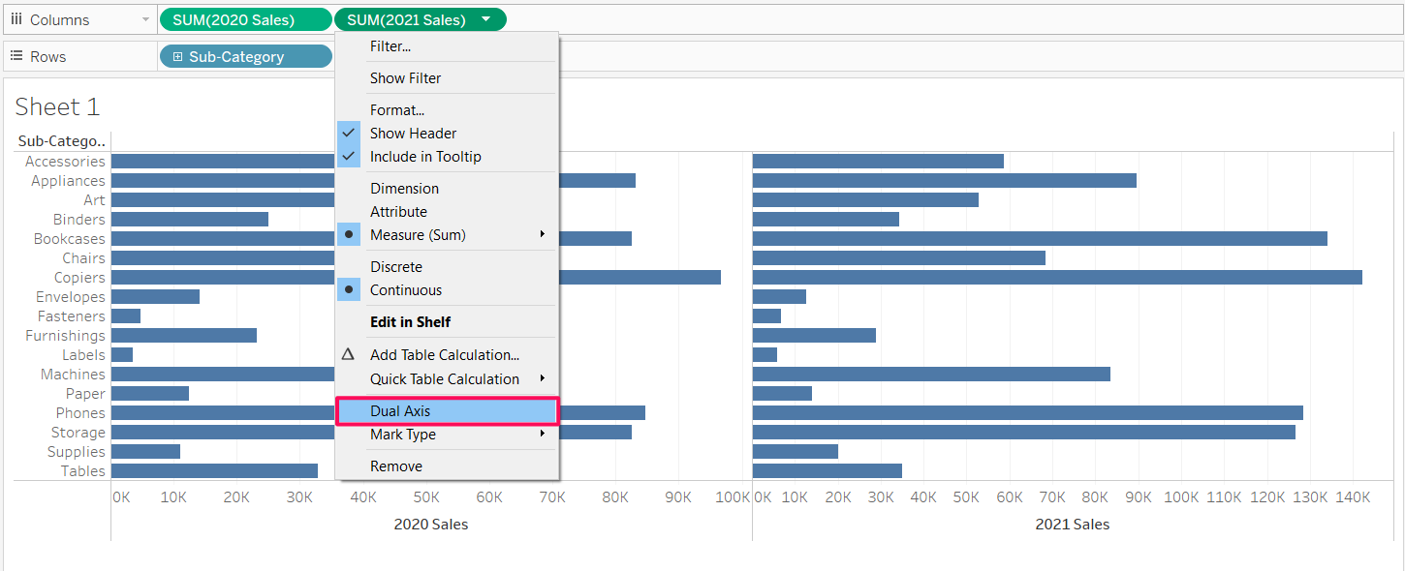Select the SUM(2020 Sales) pill

[234, 19]
